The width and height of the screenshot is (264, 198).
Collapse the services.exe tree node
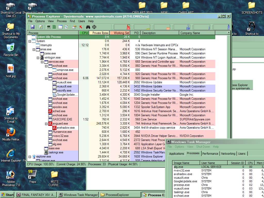pos(42,62)
